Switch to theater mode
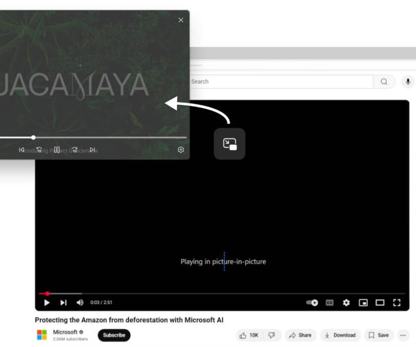Viewport: 416px width, 347px height. click(380, 303)
